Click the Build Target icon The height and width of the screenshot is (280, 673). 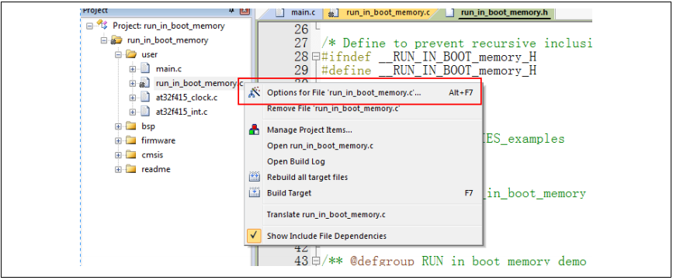pos(255,193)
